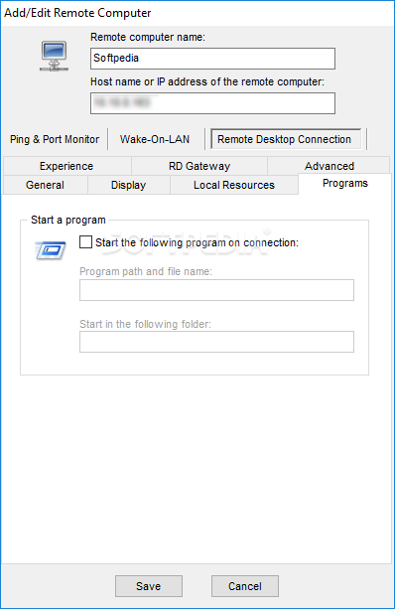395x609 pixels.
Task: Click the start program window icon
Action: [x=51, y=250]
